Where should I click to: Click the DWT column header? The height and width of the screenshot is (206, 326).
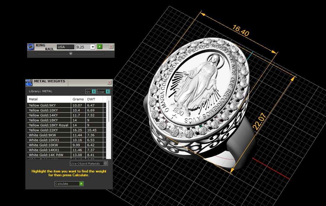click(94, 99)
